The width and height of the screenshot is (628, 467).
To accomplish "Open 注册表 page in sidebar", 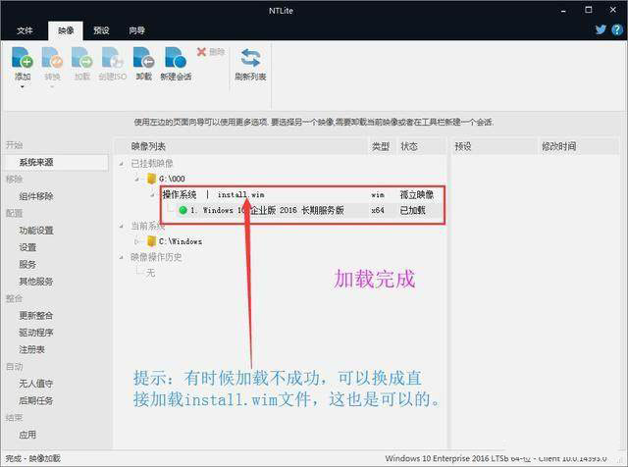I will point(31,349).
